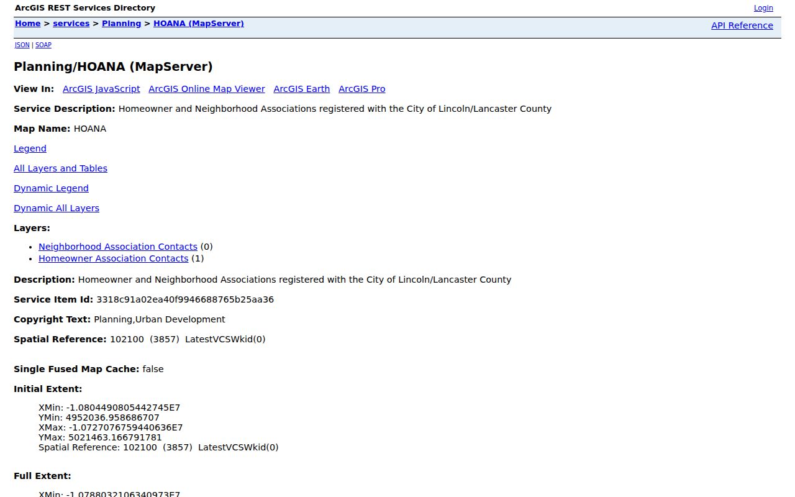The width and height of the screenshot is (795, 497).
Task: Click the Map Name value HOANA
Action: coord(90,129)
